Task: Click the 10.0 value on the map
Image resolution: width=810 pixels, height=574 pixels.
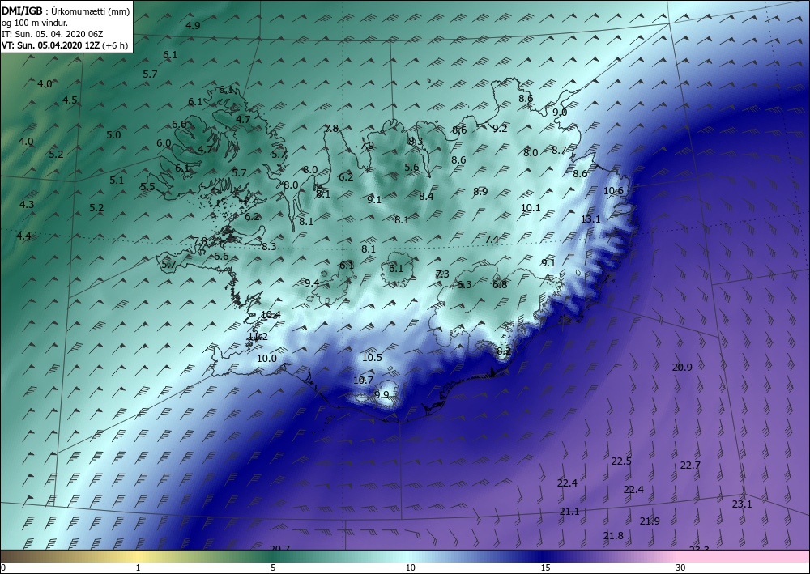Action: click(x=266, y=358)
